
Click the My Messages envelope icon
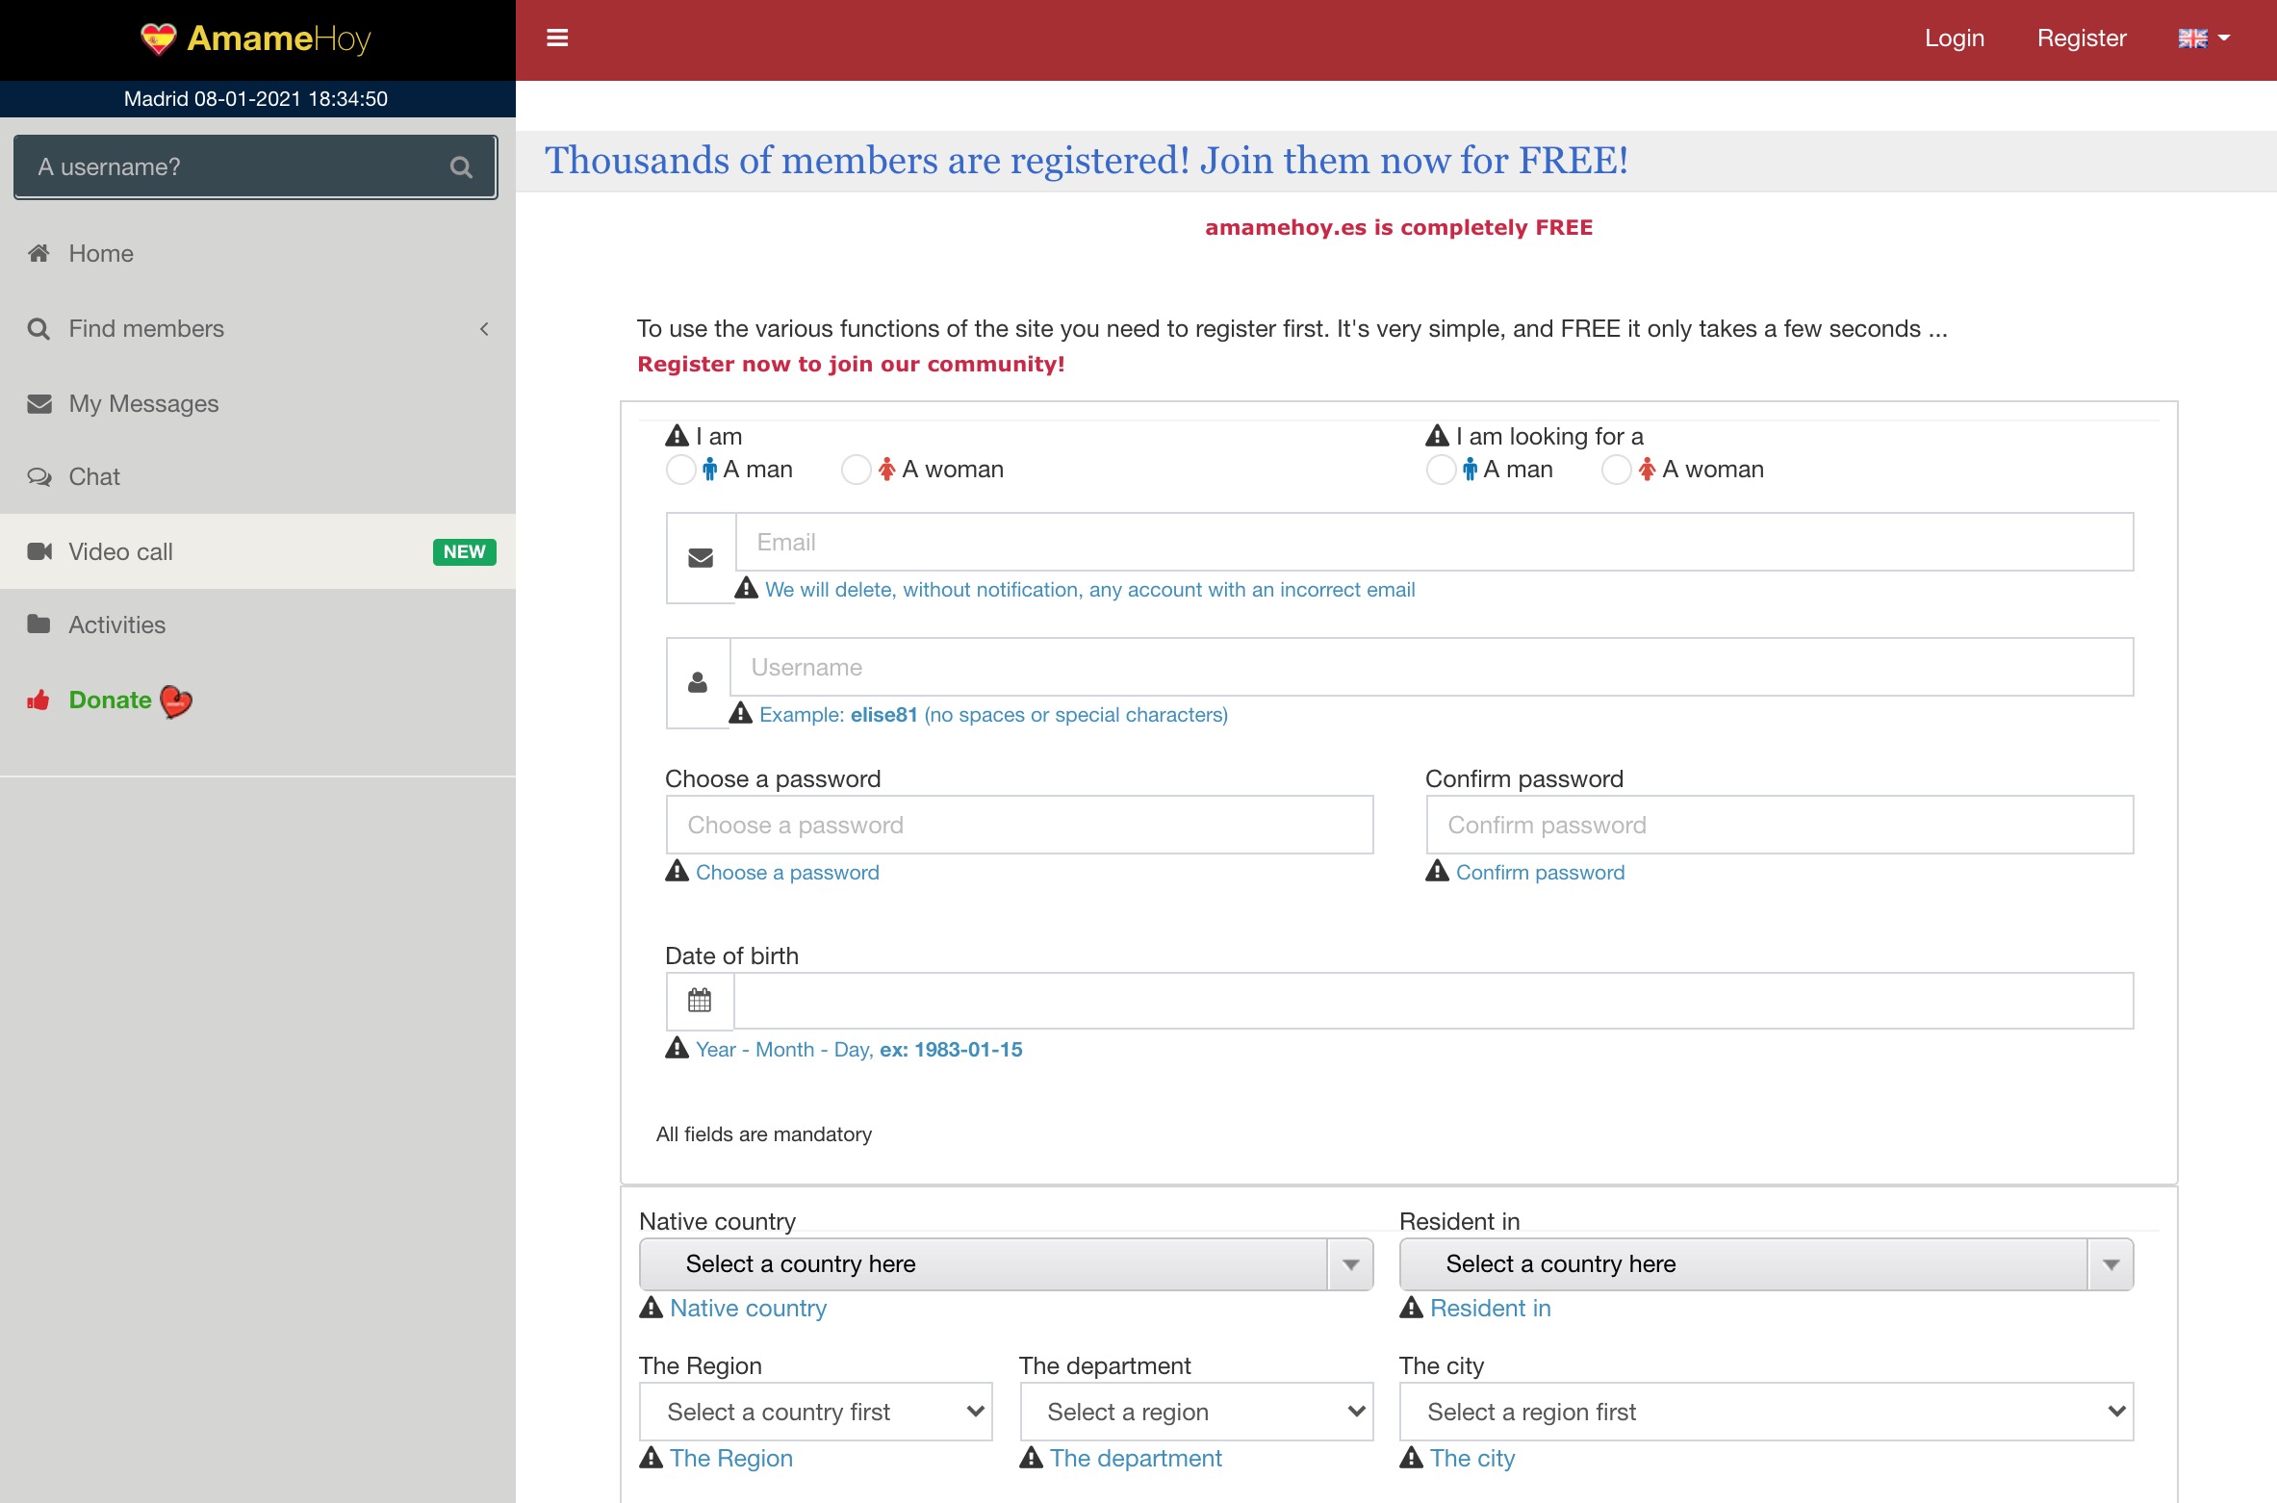coord(39,403)
